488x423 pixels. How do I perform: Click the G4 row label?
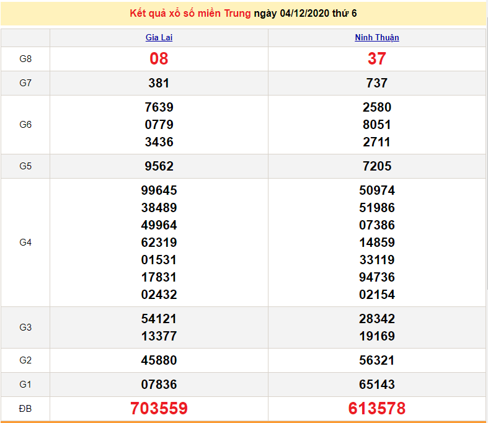point(25,243)
